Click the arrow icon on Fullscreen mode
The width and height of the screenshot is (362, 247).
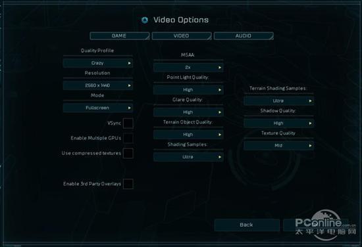(x=129, y=108)
